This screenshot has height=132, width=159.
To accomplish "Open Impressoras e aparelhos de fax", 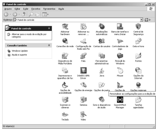I will coord(65,70).
